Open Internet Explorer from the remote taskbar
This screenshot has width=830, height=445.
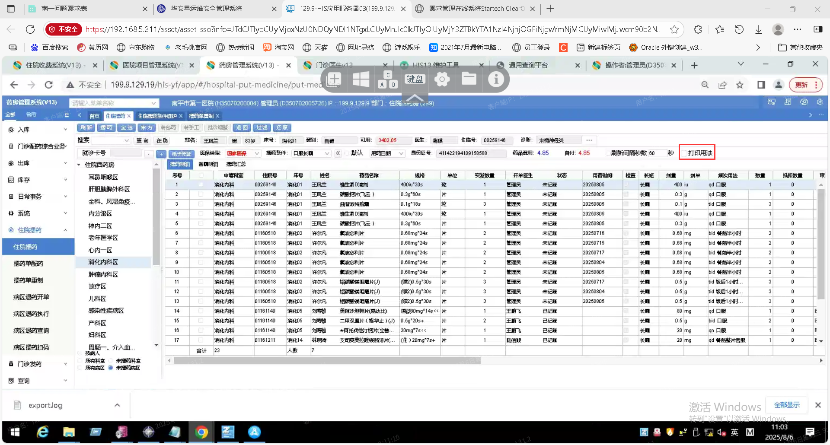(x=42, y=432)
